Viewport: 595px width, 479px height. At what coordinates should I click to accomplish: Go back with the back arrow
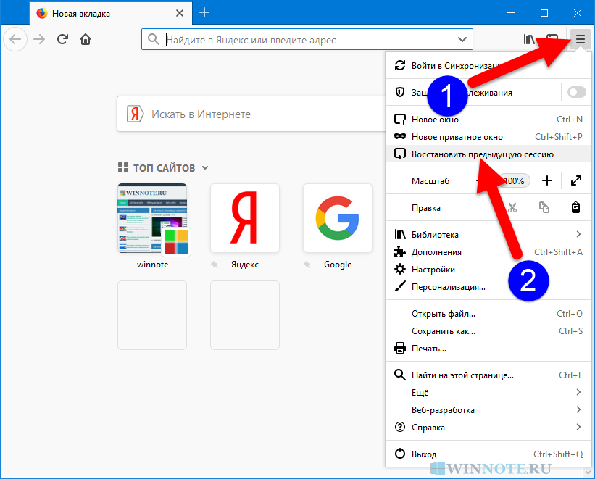coord(15,38)
